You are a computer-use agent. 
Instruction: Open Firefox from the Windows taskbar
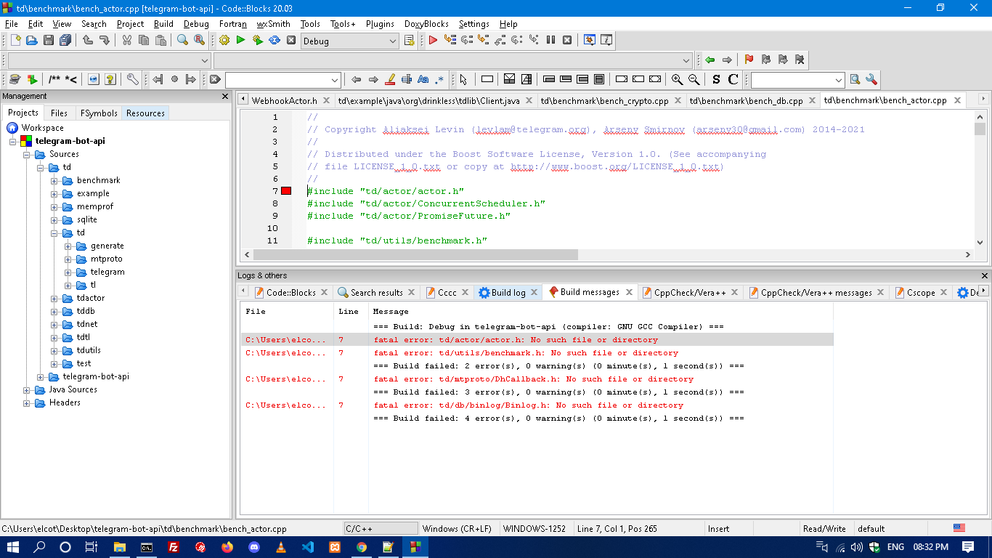click(x=227, y=547)
